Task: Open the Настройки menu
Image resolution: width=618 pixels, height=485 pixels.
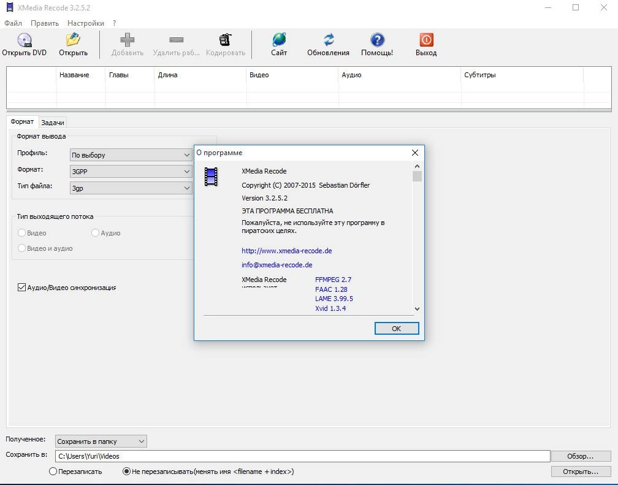Action: point(86,23)
